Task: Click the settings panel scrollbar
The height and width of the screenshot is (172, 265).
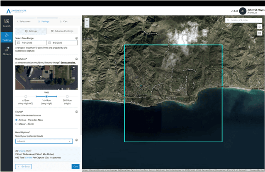Action: (x=81, y=80)
